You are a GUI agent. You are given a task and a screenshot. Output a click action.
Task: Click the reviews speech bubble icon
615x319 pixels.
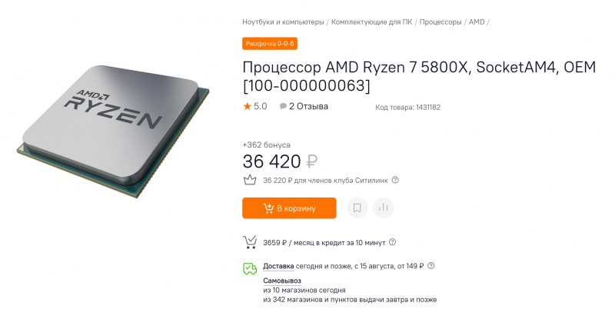[283, 106]
